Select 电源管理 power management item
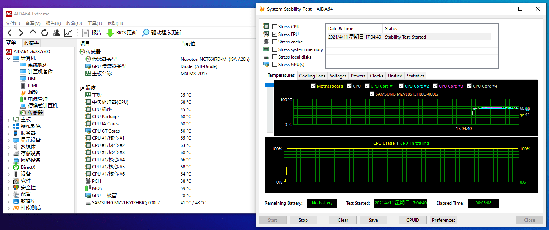The height and width of the screenshot is (230, 549). tap(38, 99)
